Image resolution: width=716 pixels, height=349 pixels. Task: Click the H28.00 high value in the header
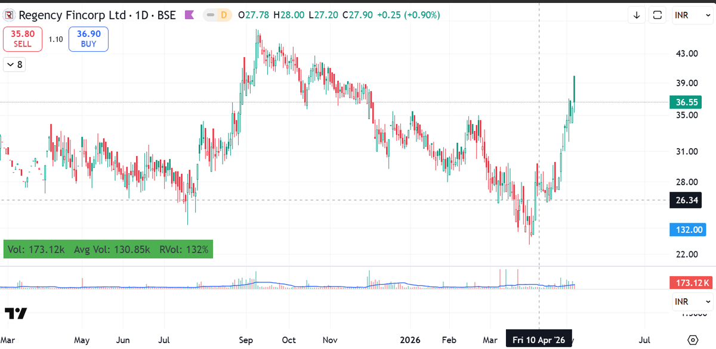[x=288, y=15]
